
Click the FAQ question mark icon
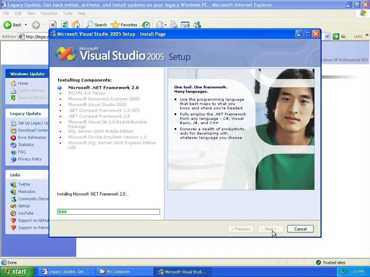click(13, 152)
